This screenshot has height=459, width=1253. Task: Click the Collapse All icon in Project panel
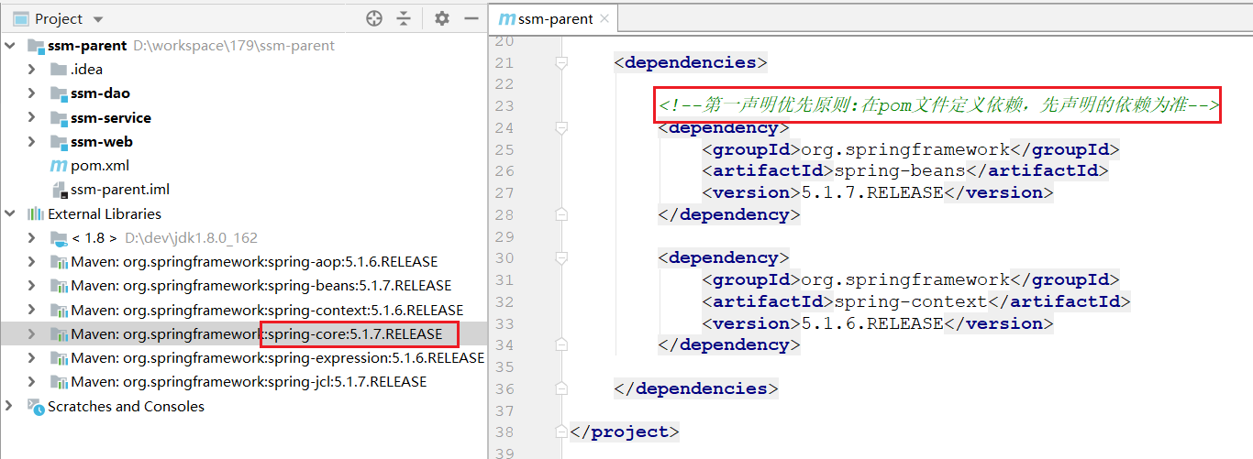click(x=404, y=18)
